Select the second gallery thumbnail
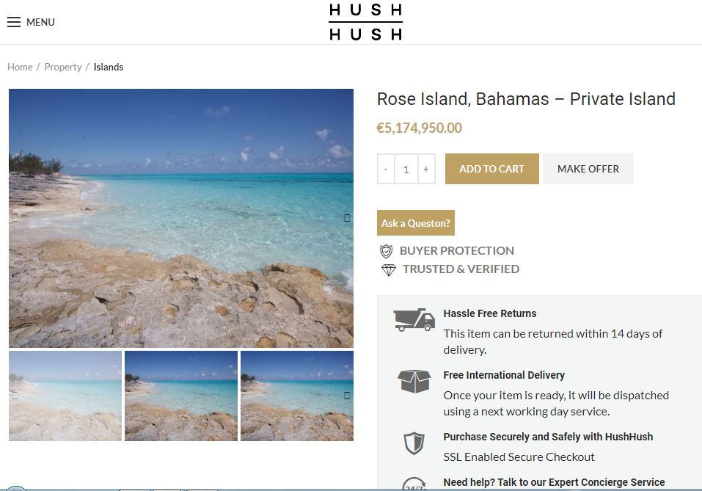Viewport: 702px width, 491px height. 181,396
